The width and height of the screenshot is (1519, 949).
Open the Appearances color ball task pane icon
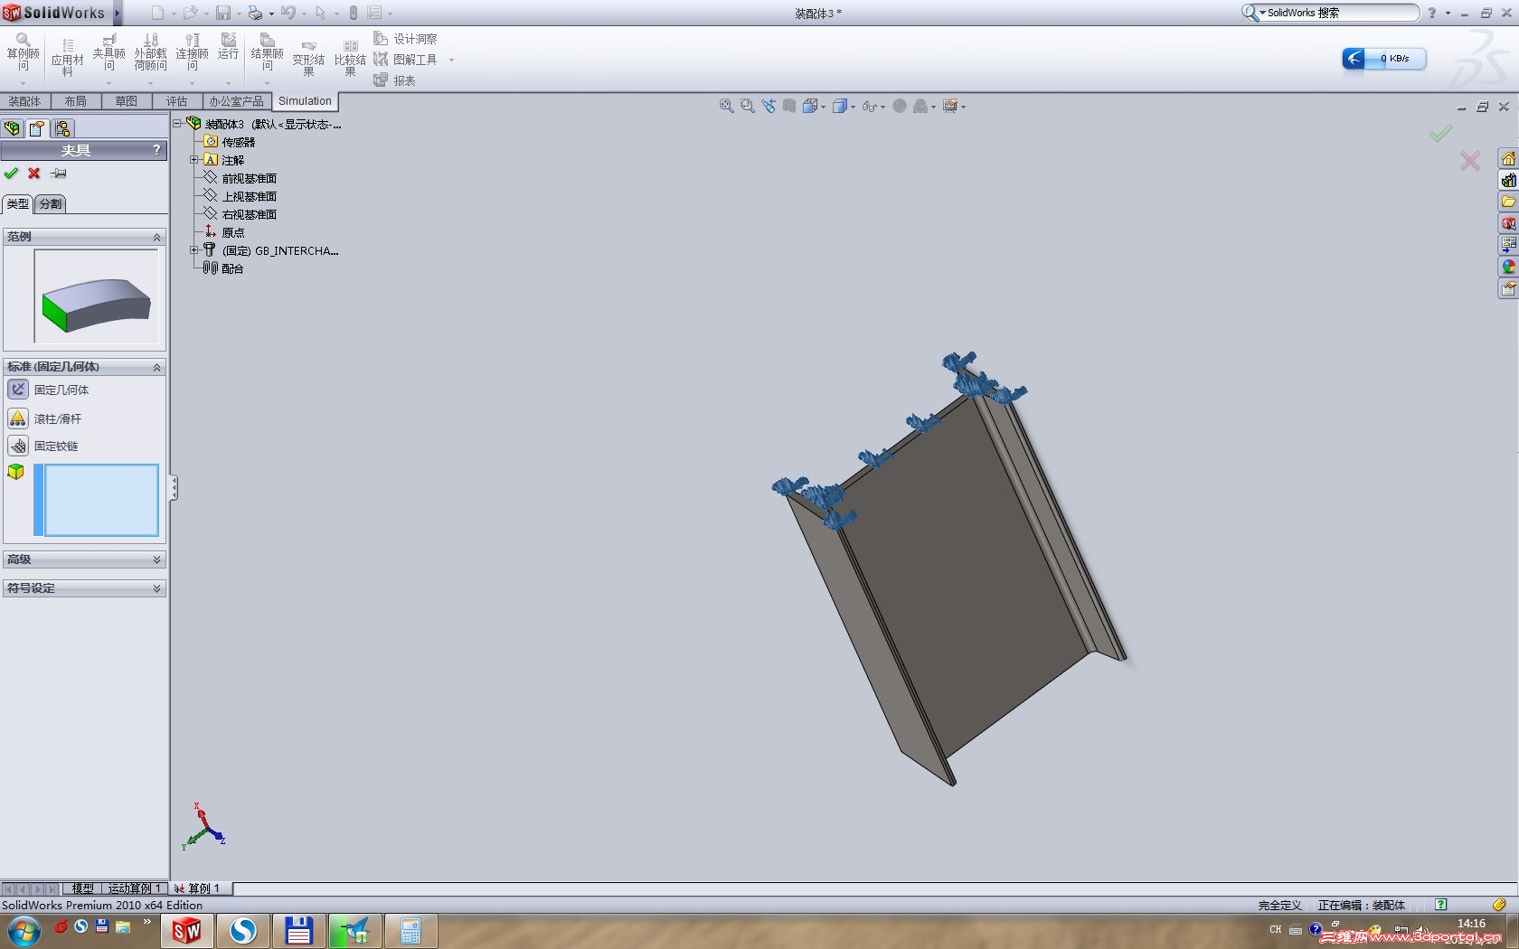[1508, 267]
